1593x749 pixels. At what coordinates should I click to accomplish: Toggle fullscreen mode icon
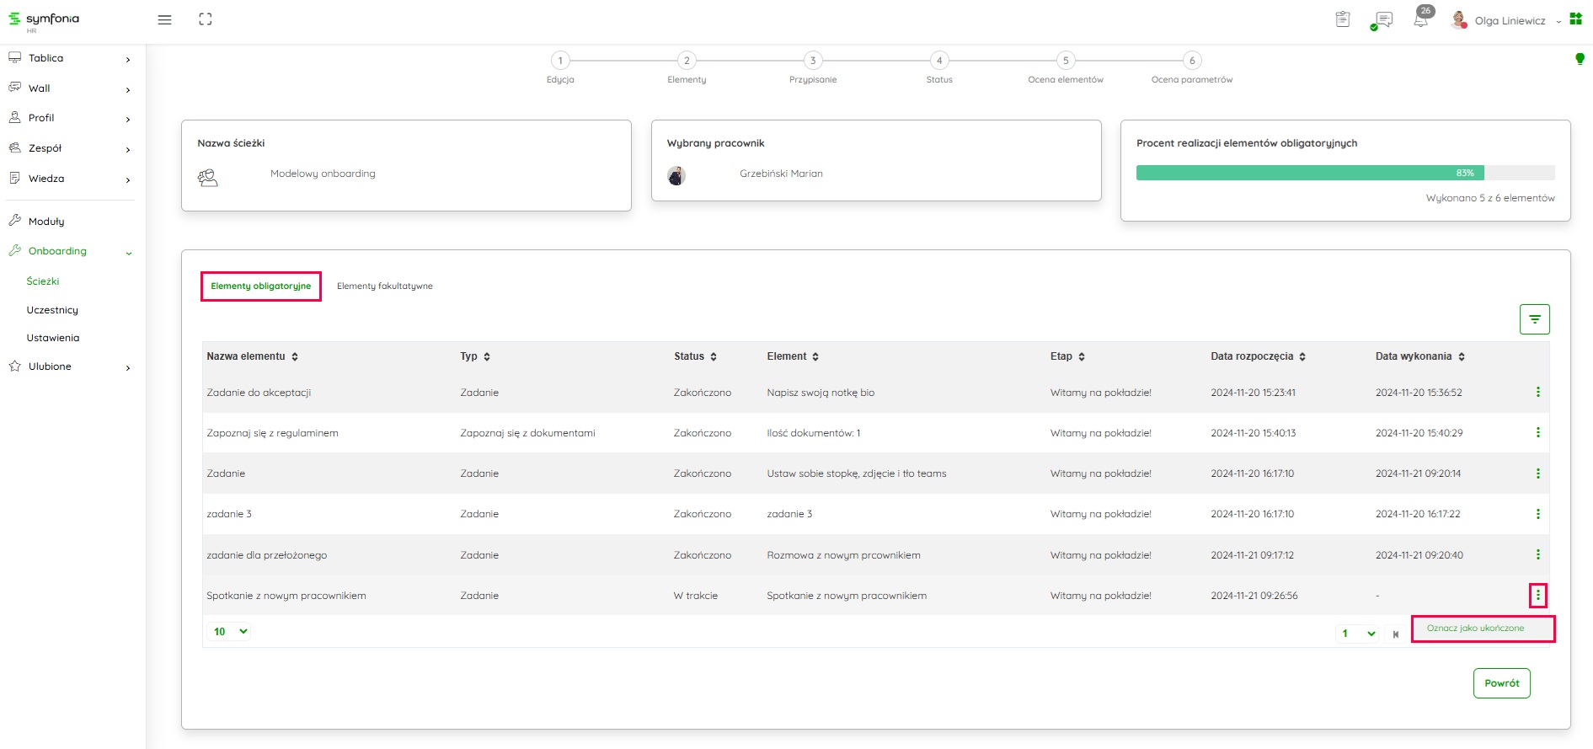(206, 19)
